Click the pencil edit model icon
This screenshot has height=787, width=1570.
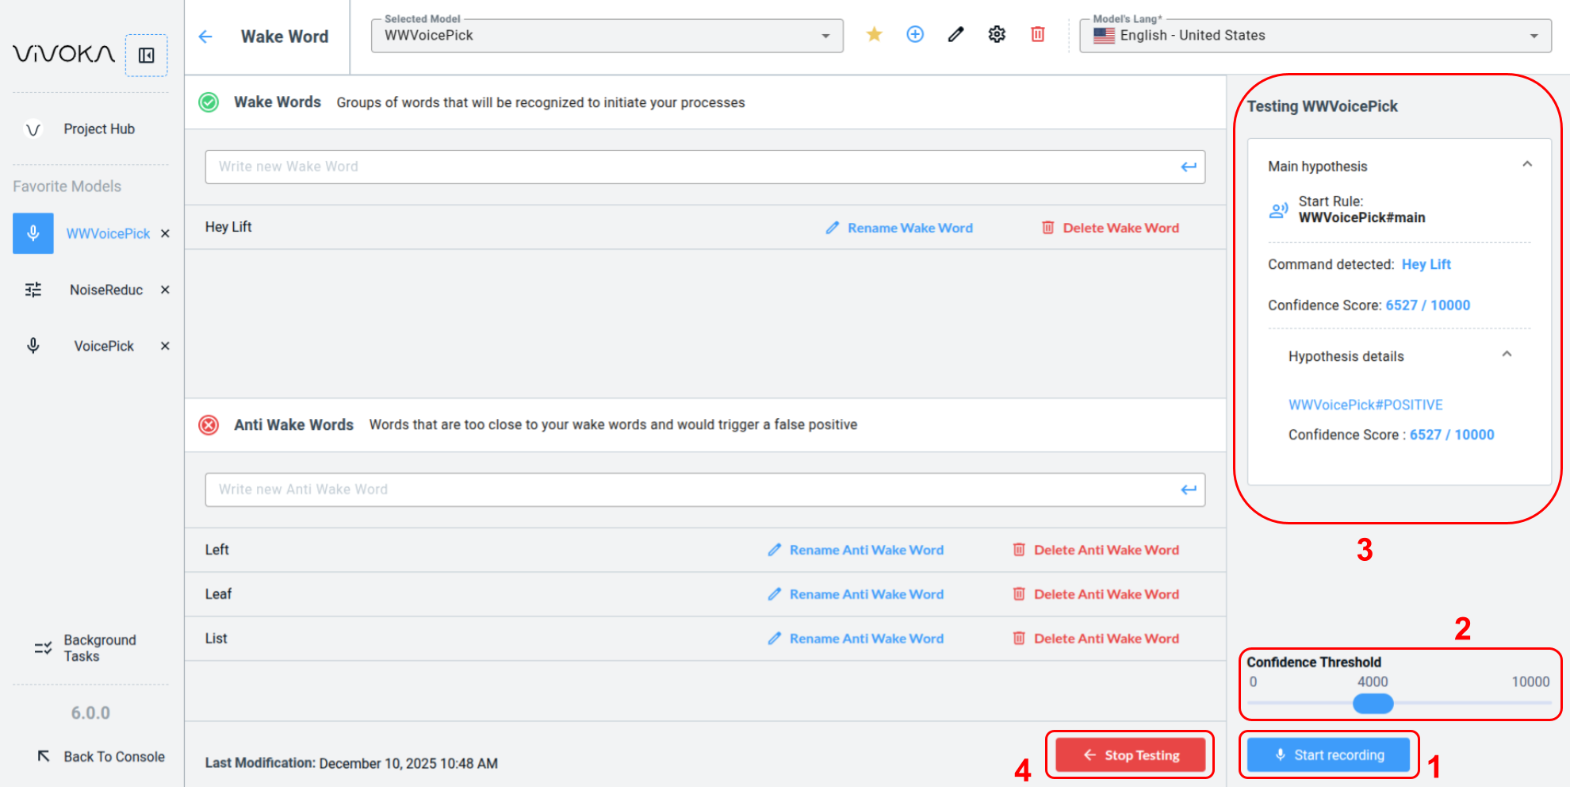[x=955, y=34]
